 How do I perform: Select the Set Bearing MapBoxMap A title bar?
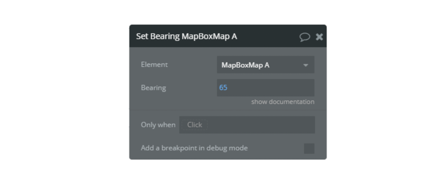pyautogui.click(x=203, y=36)
